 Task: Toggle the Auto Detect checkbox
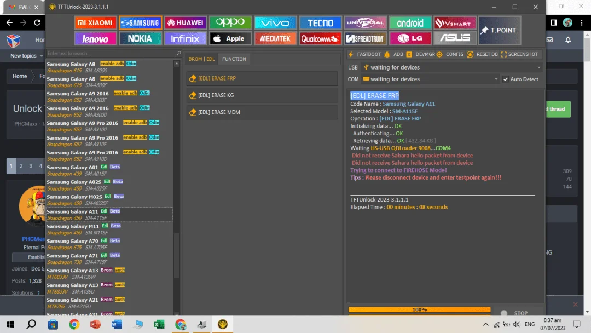click(506, 79)
